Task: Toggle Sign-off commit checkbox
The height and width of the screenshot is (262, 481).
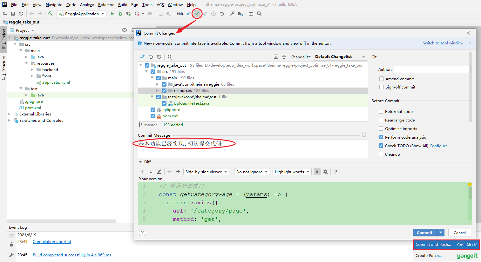Action: tap(382, 87)
